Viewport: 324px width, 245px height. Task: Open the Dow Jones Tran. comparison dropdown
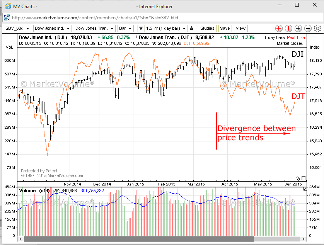pos(94,28)
